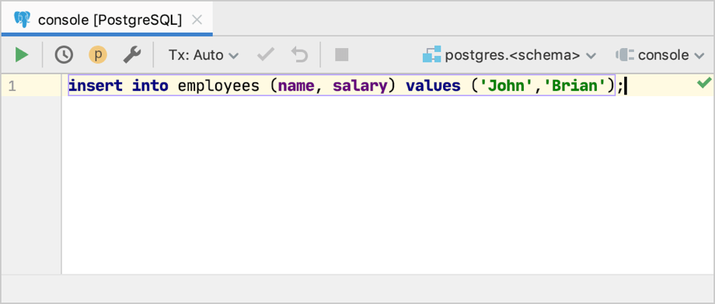Viewport: 715px width, 304px height.
Task: Open query history with the clock icon
Action: (x=64, y=55)
